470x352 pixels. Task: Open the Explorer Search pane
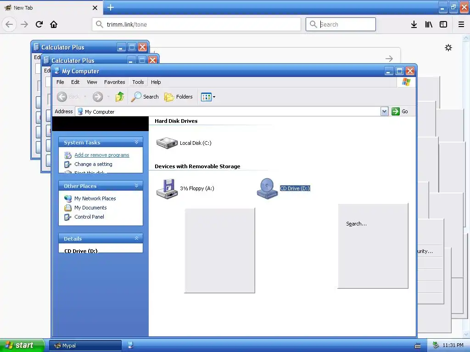pyautogui.click(x=145, y=97)
